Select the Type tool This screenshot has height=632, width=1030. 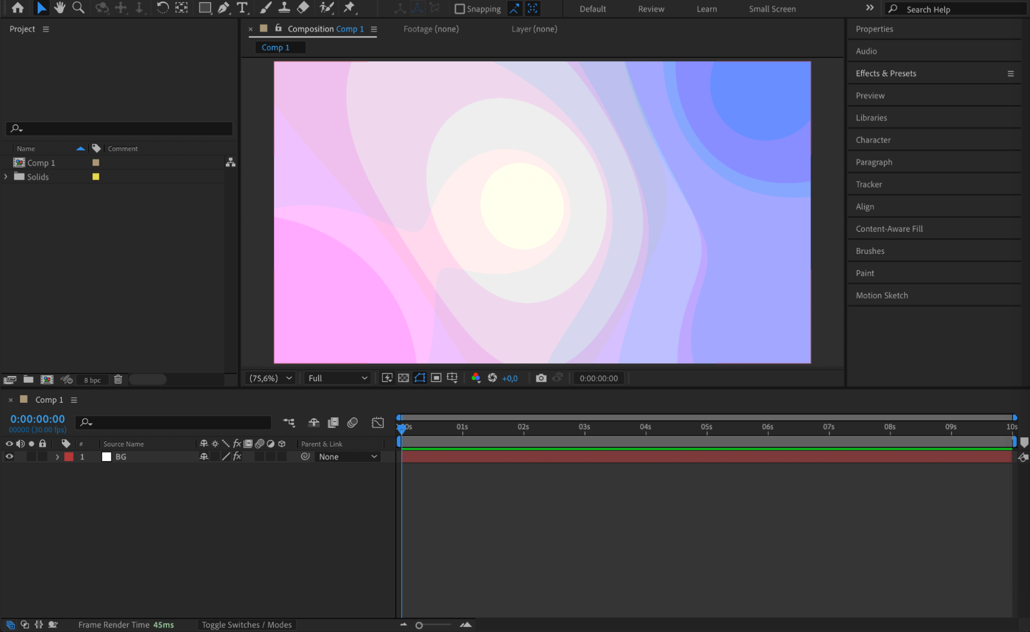click(242, 8)
